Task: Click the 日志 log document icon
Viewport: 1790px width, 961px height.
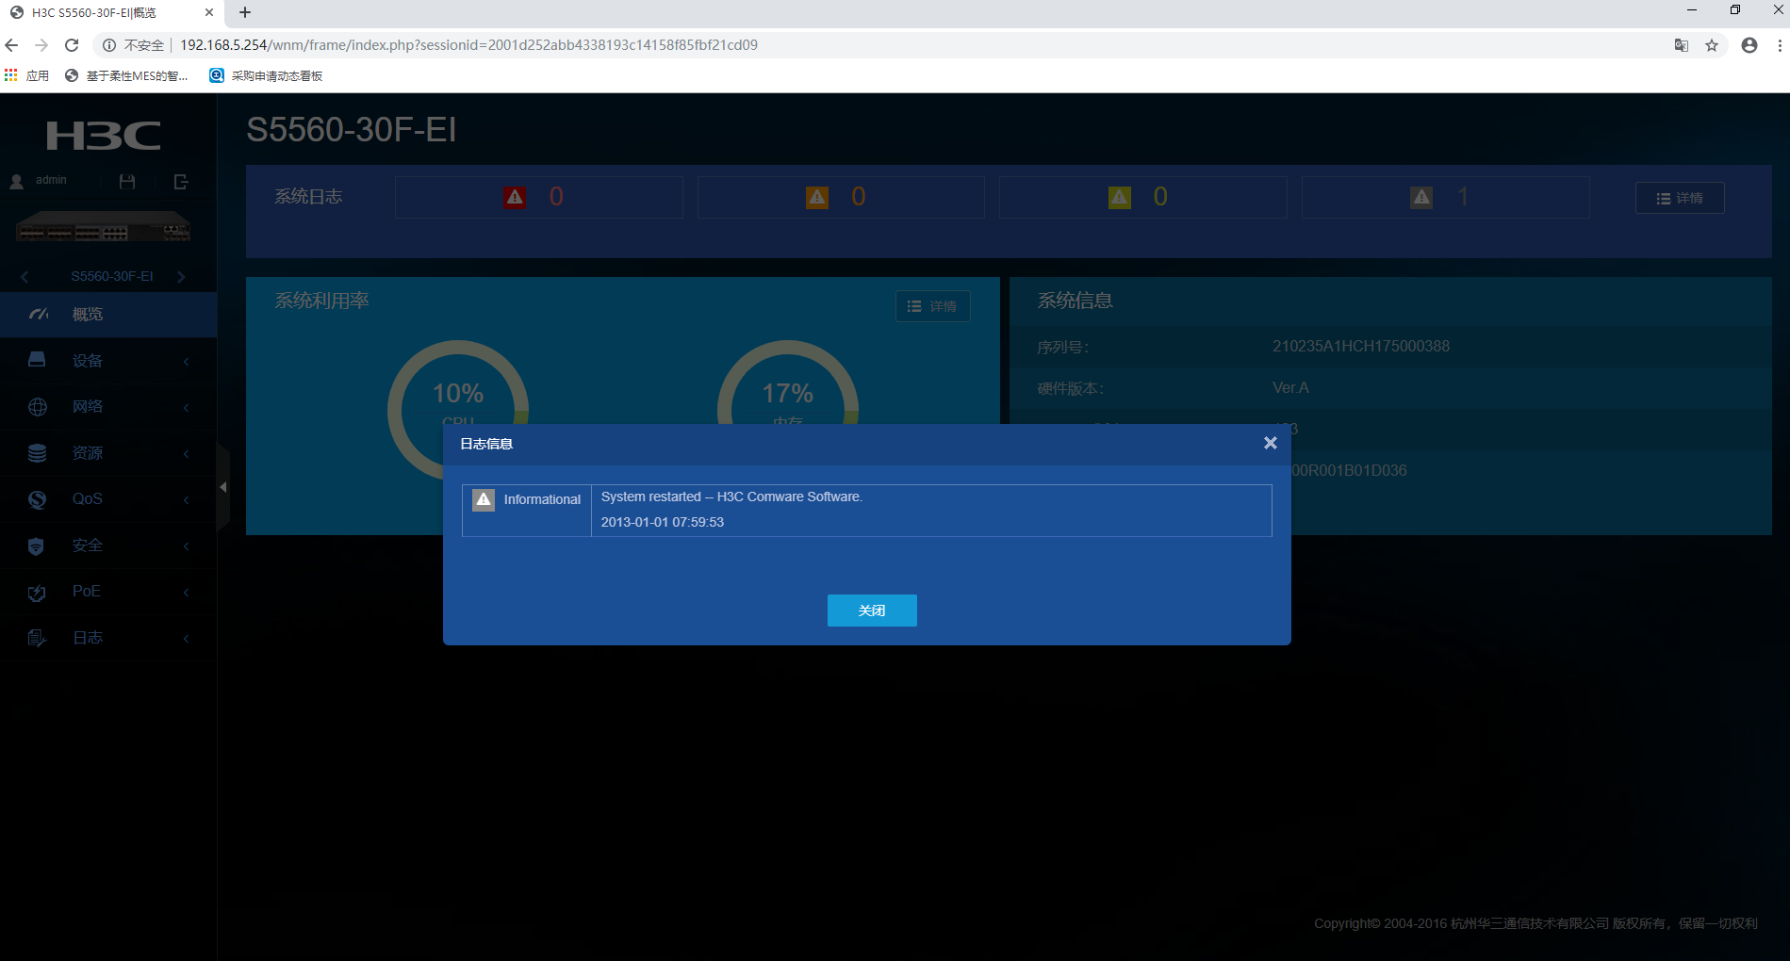Action: (37, 639)
